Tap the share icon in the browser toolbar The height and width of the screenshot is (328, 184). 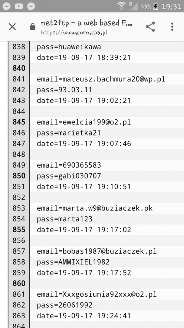(150, 27)
